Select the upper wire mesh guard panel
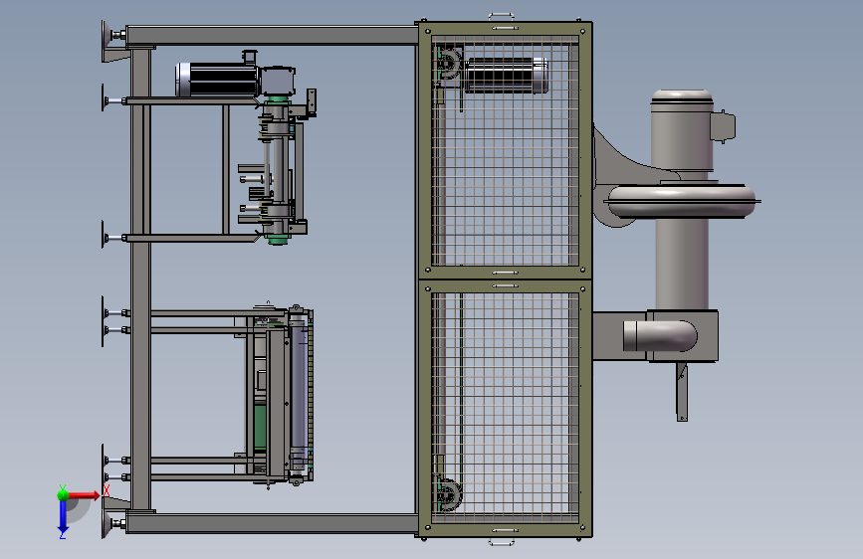Screen dimensions: 863x559 point(506,151)
